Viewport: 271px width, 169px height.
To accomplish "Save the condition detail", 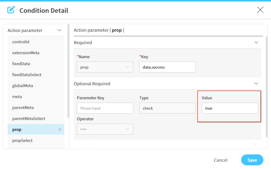I will click(252, 160).
